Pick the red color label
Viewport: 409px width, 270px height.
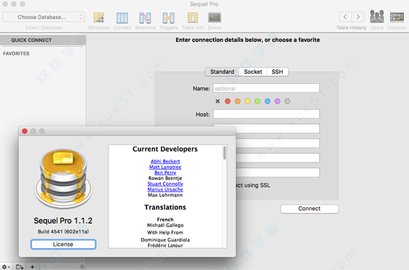pos(228,101)
